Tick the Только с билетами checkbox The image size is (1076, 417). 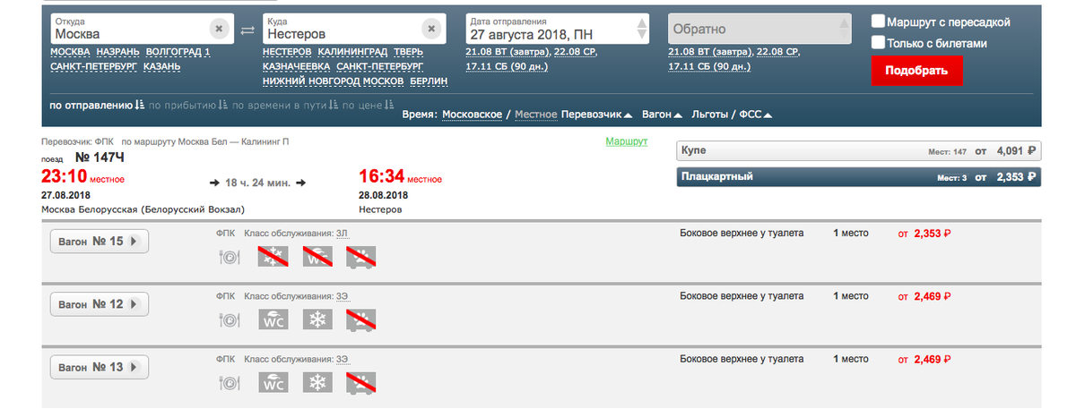[879, 42]
